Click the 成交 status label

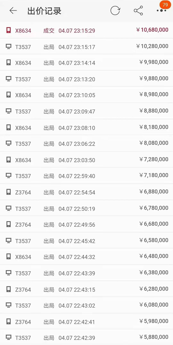click(x=49, y=30)
